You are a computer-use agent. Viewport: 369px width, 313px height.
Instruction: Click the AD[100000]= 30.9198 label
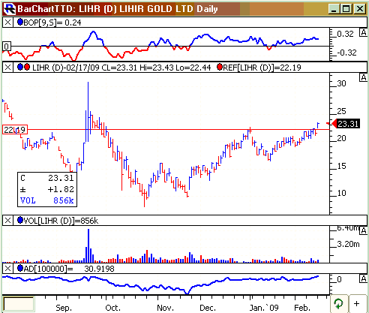(69, 269)
